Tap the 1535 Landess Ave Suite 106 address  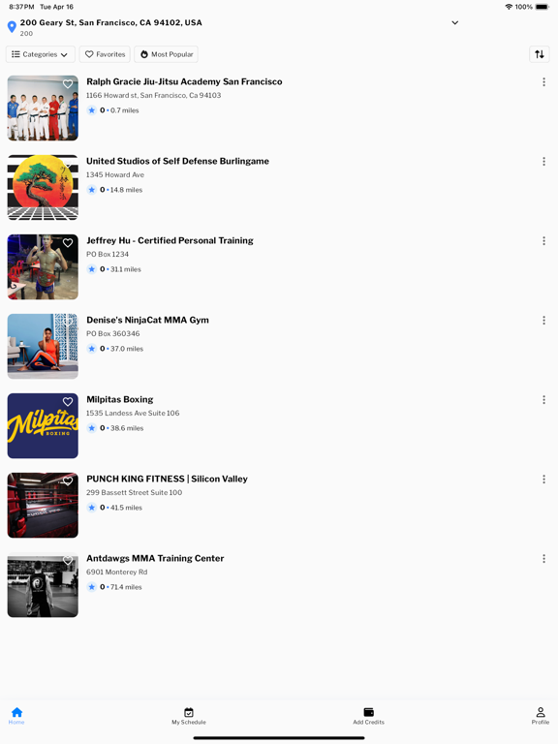tap(133, 414)
